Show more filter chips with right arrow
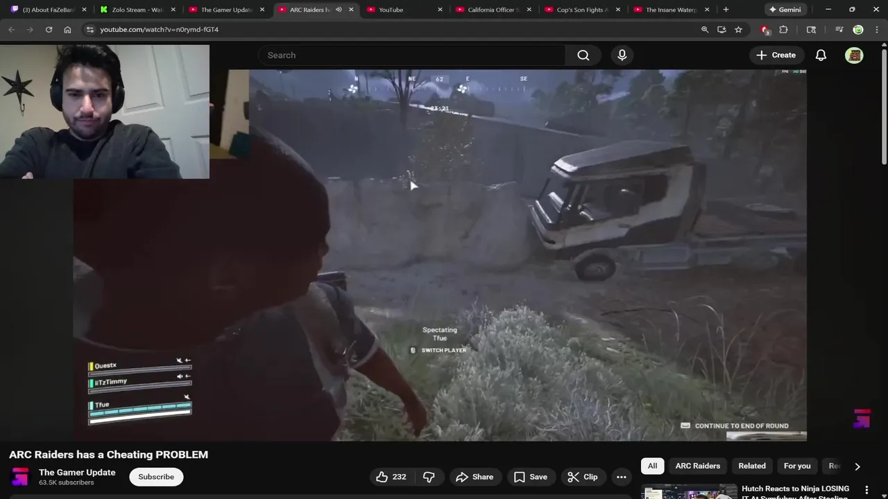 click(x=857, y=466)
